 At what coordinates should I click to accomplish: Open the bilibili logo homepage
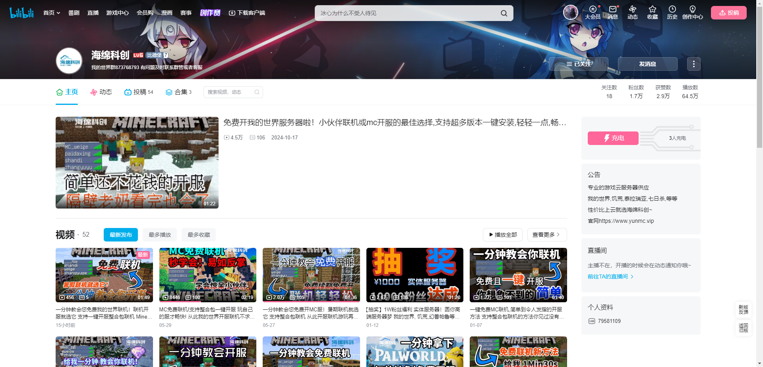click(21, 13)
